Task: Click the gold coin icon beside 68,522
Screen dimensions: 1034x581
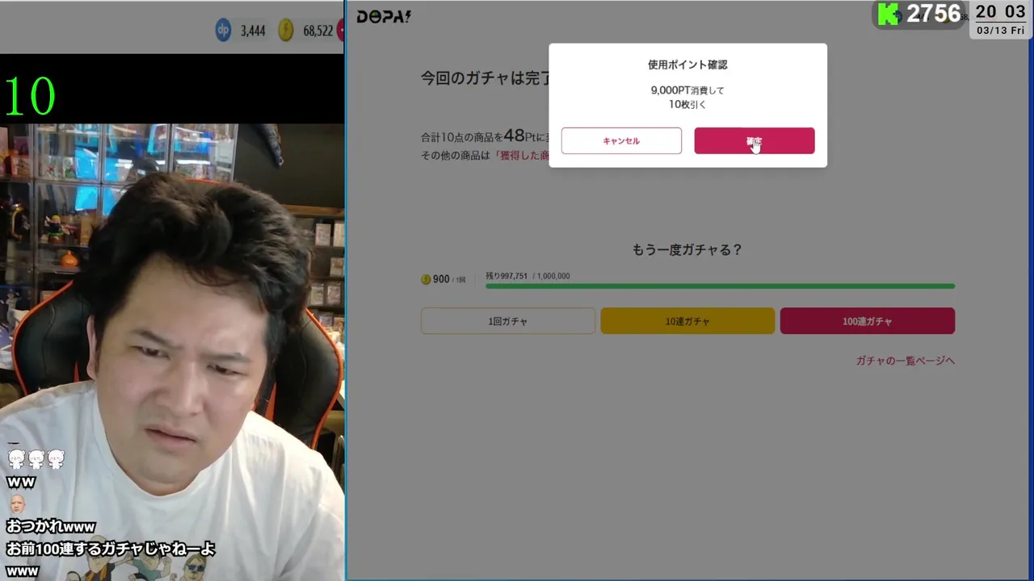Action: coord(286,31)
